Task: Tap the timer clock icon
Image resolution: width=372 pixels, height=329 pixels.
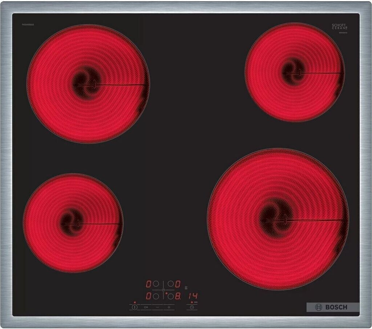Action: point(191,307)
